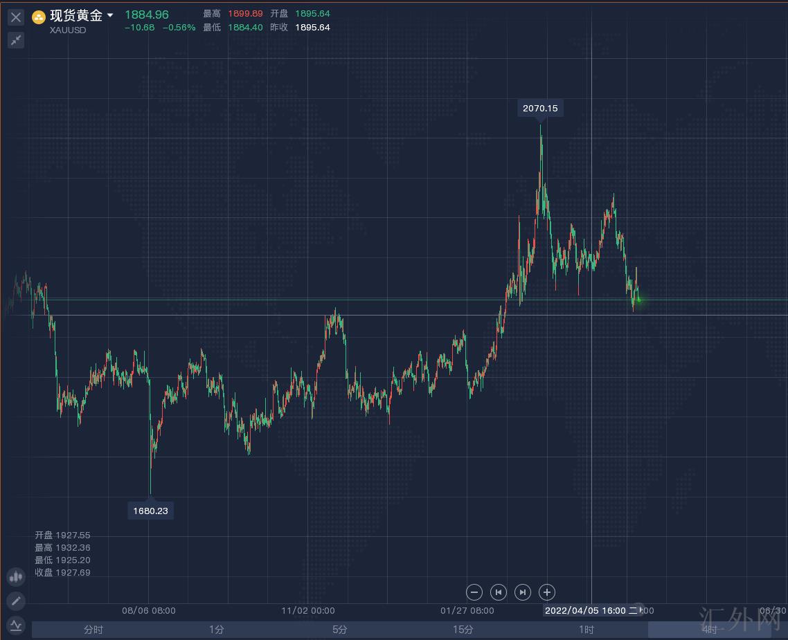
Task: Click the green current-price dot on chart
Action: (638, 300)
